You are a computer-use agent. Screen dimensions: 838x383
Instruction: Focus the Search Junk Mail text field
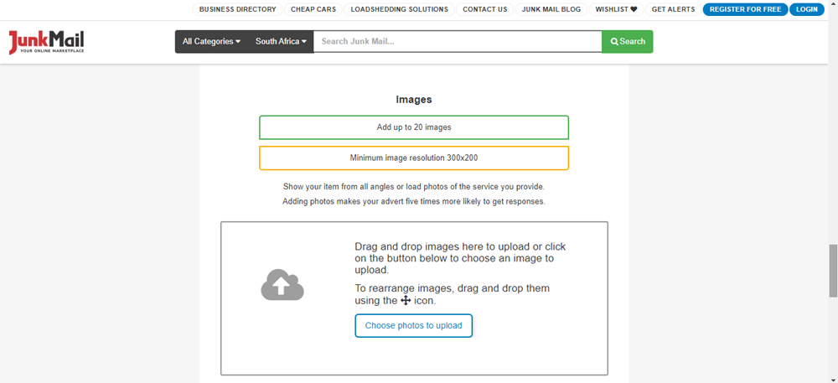click(457, 42)
